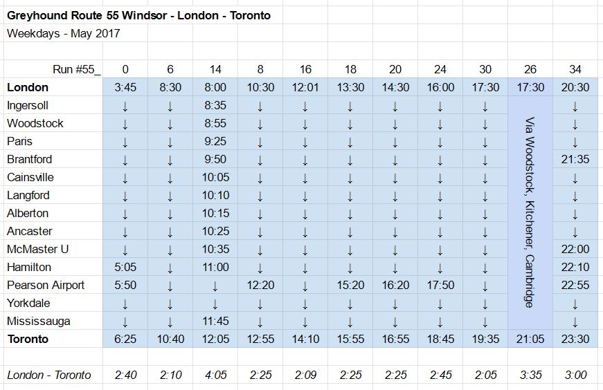The width and height of the screenshot is (603, 390).
Task: Click the London - Toronto duration label
Action: (x=48, y=375)
